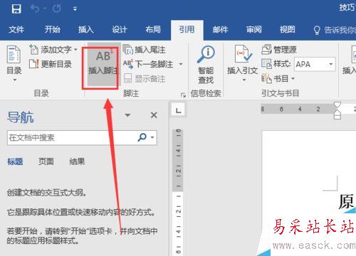Switch to the 邮件 ribbon tab
The image size is (356, 256).
220,30
